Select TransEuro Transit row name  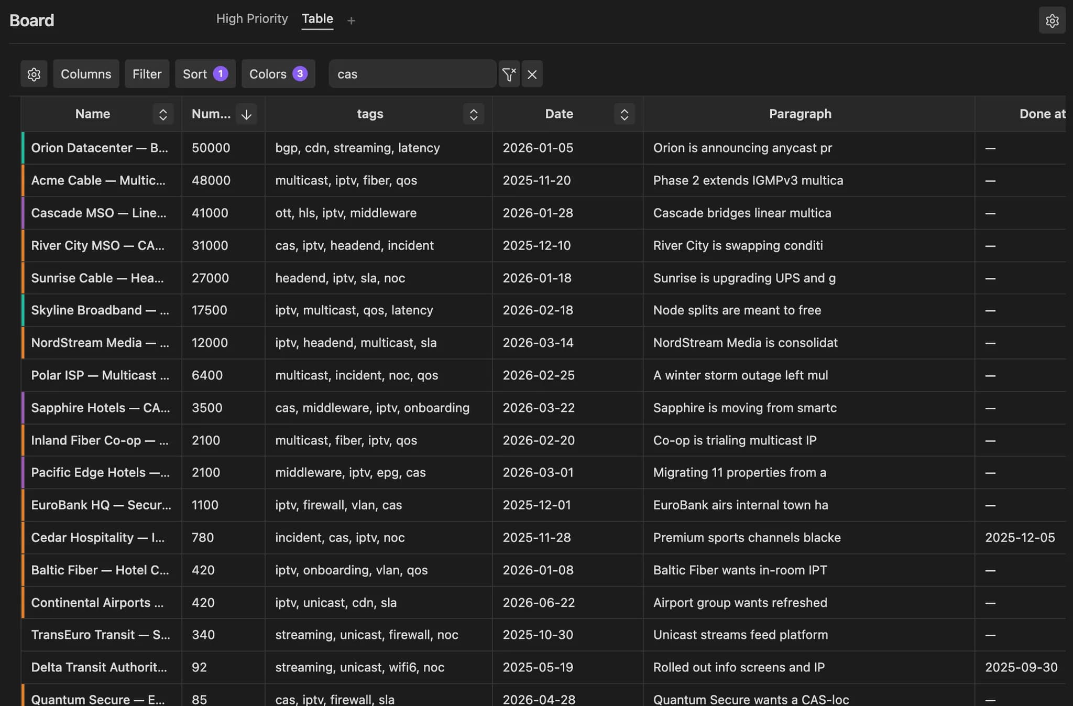(101, 635)
